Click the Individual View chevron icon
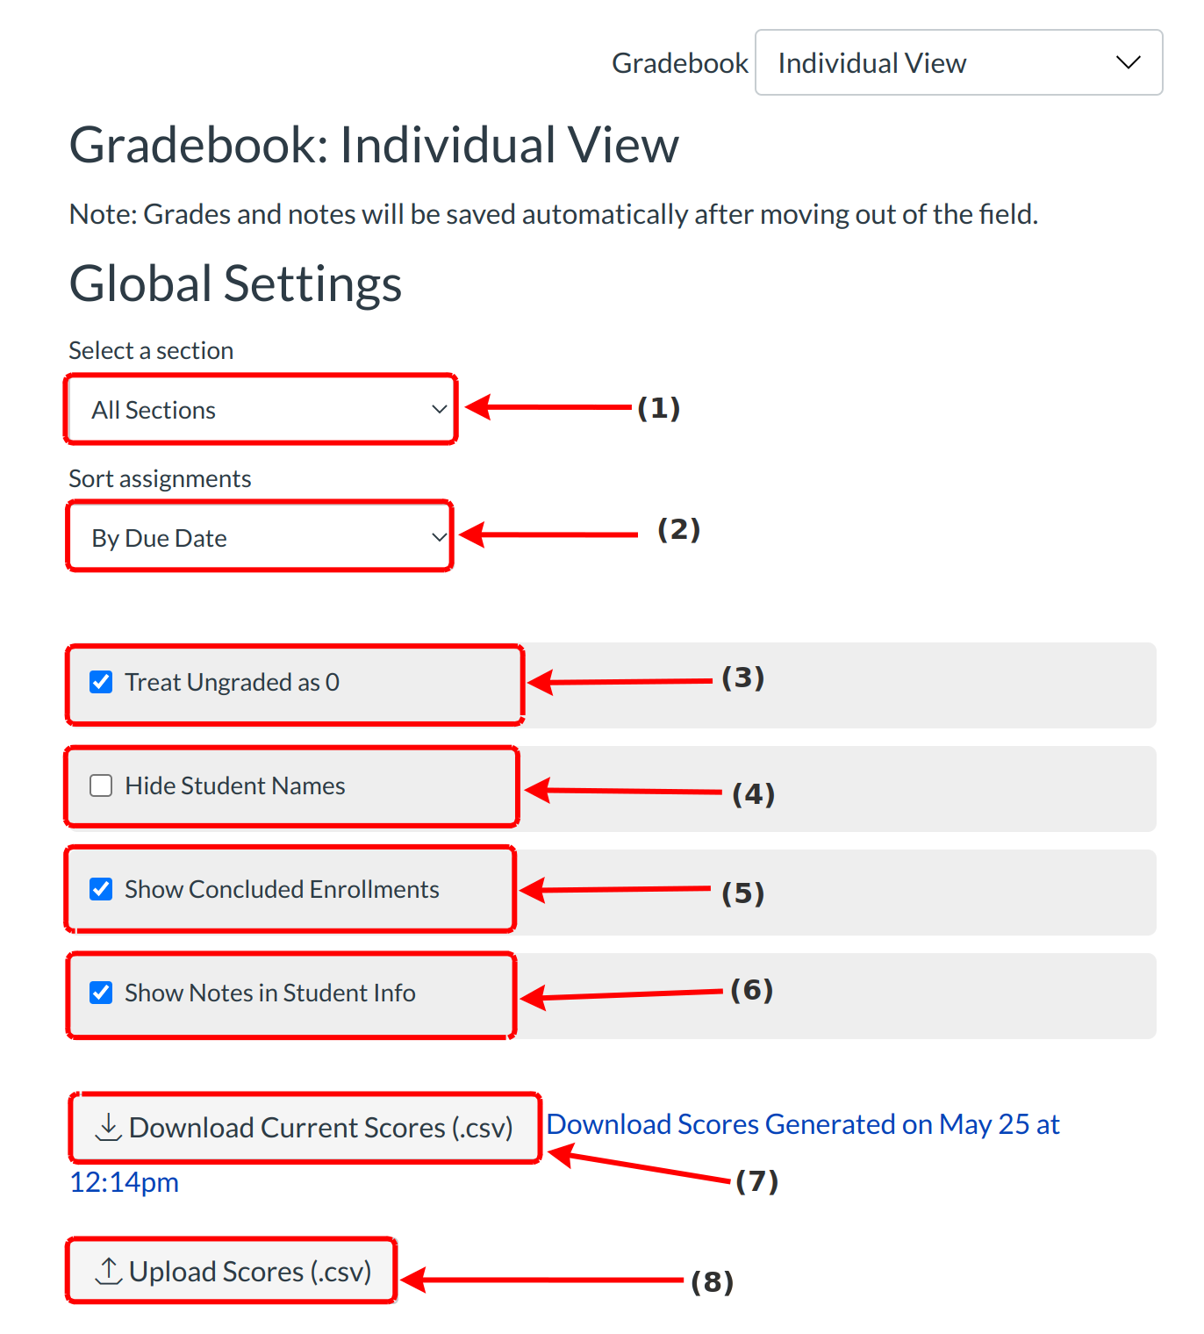 point(1128,62)
